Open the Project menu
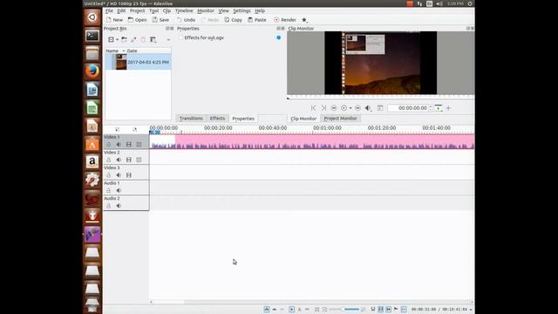 pyautogui.click(x=138, y=10)
